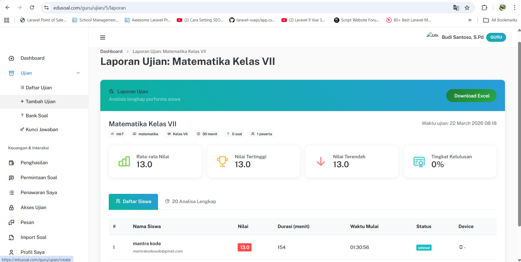The height and width of the screenshot is (262, 521).
Task: Bookmark the page via the star icon
Action: 467,8
